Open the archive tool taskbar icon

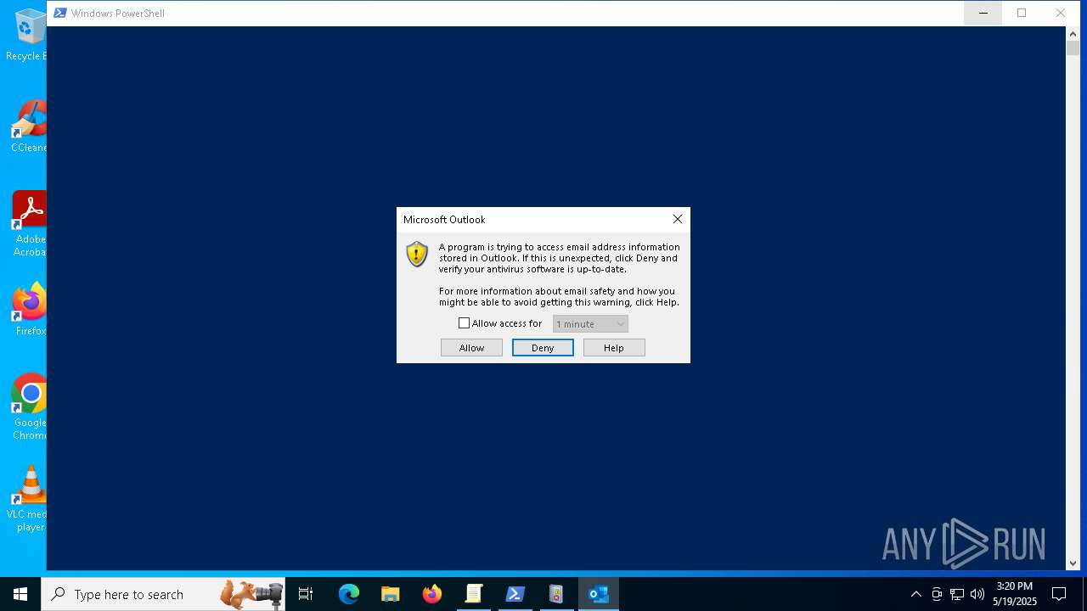557,594
